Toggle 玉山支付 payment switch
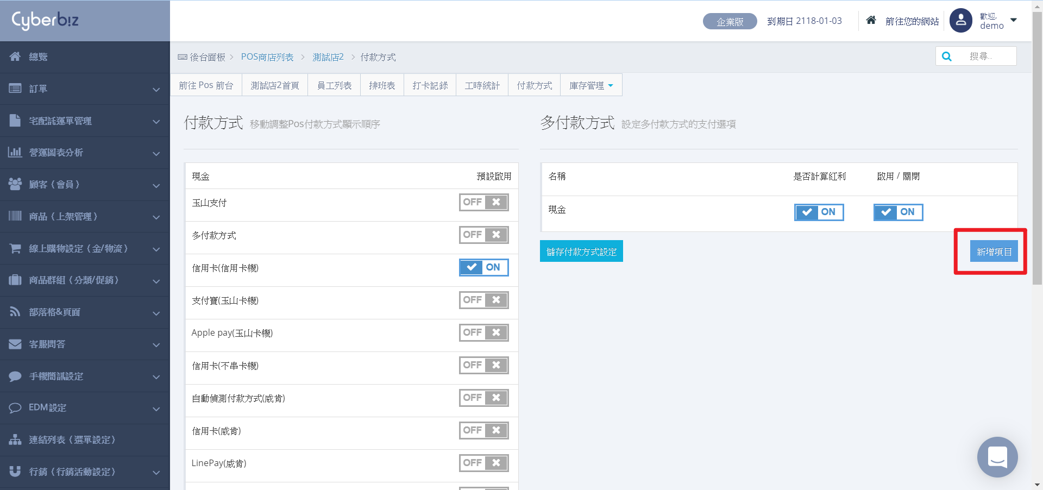The height and width of the screenshot is (490, 1043). [484, 202]
